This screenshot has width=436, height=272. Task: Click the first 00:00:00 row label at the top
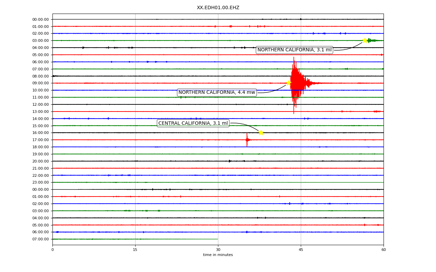pyautogui.click(x=41, y=19)
